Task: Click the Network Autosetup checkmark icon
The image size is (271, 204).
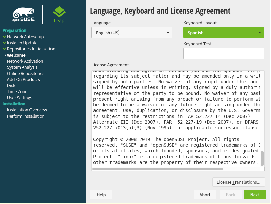Action: (5, 37)
